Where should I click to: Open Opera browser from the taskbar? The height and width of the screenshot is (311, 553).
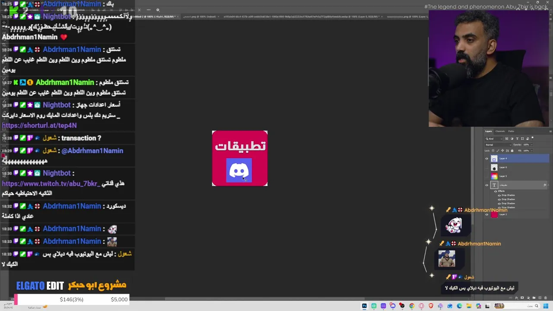[421, 306]
